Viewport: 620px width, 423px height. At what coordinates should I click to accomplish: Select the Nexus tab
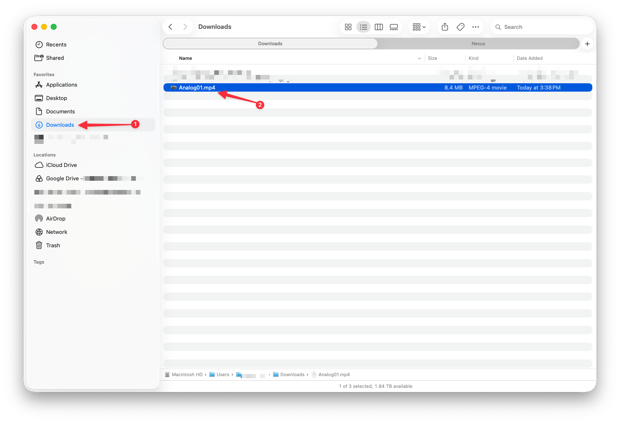pos(478,44)
